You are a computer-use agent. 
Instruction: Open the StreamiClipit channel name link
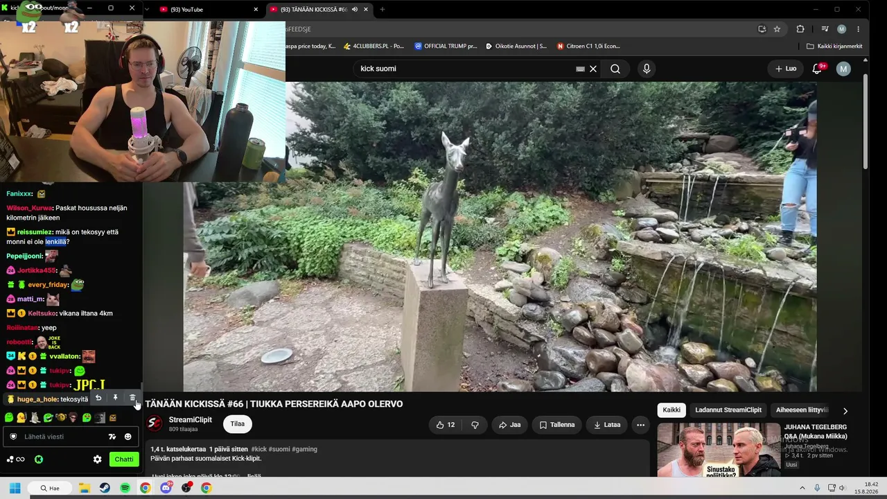[x=191, y=420]
